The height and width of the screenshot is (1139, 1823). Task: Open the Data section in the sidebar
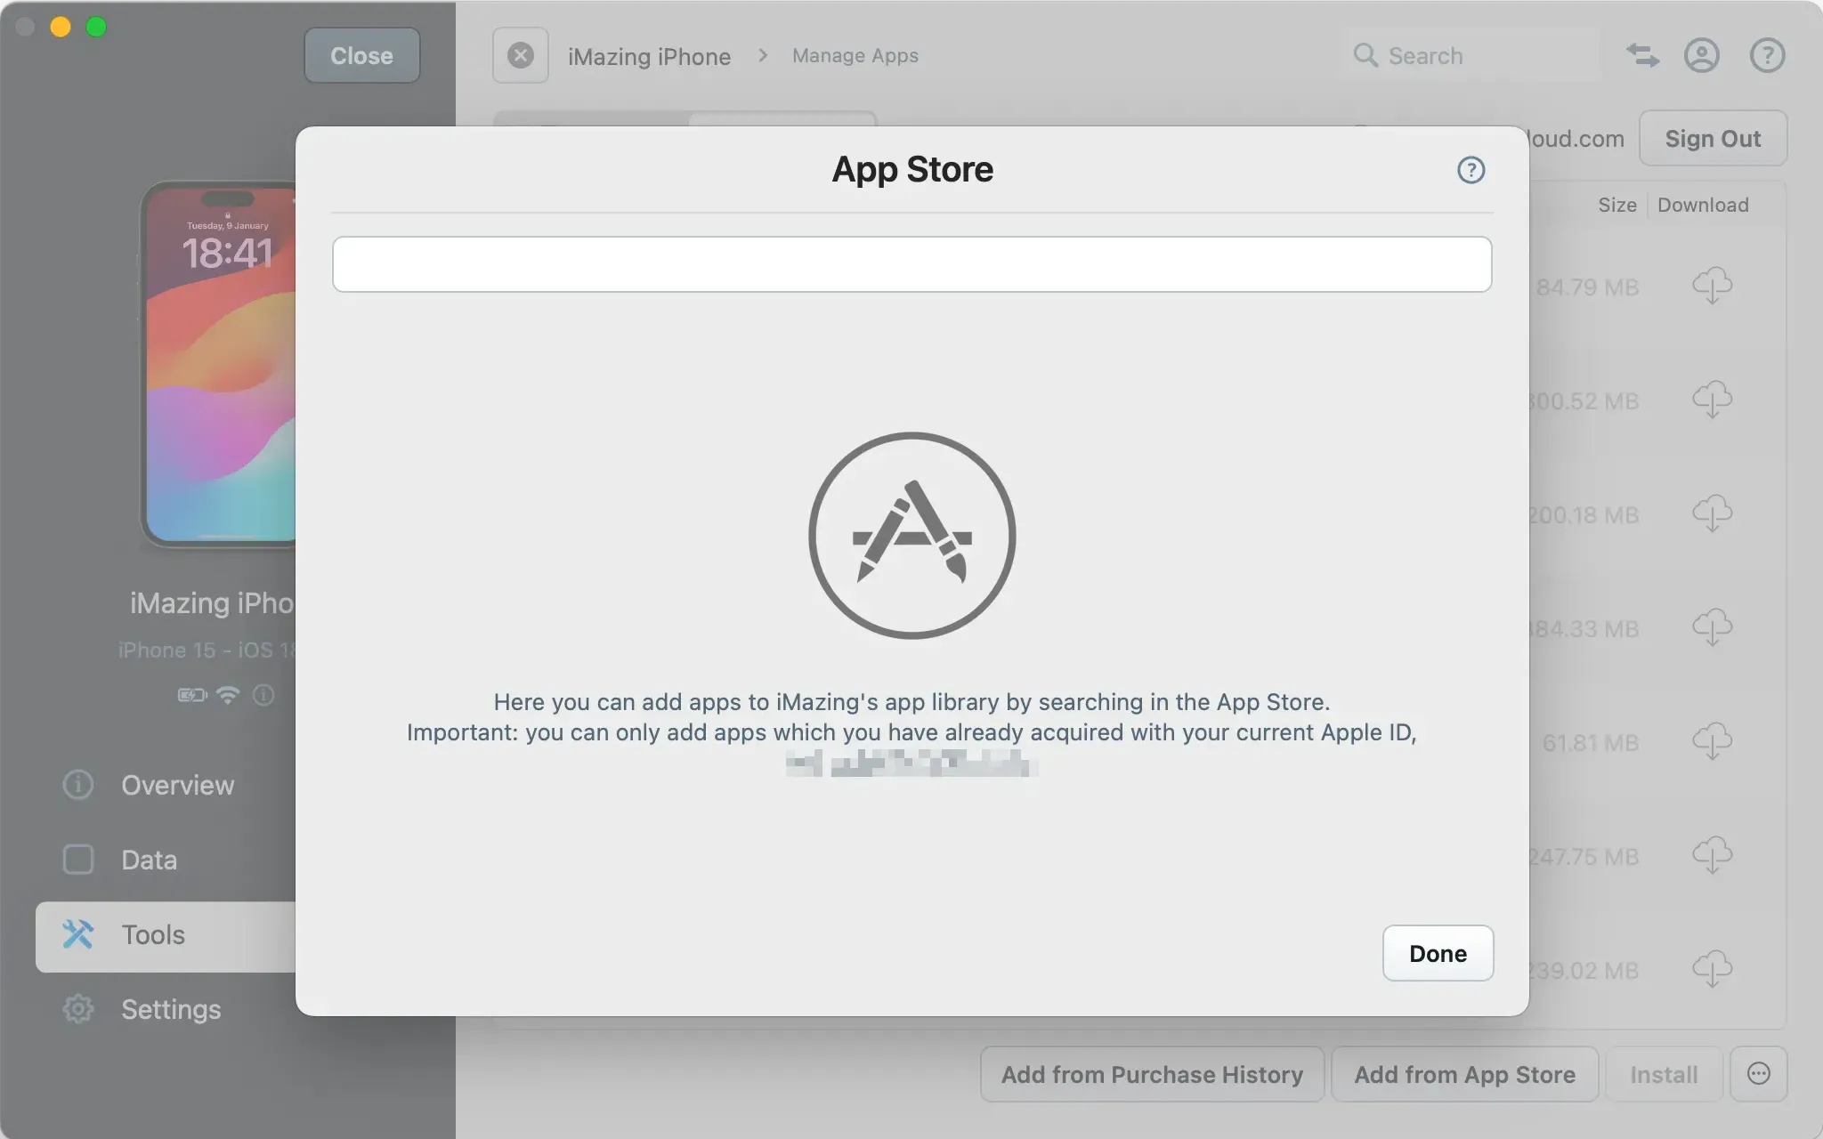click(149, 860)
